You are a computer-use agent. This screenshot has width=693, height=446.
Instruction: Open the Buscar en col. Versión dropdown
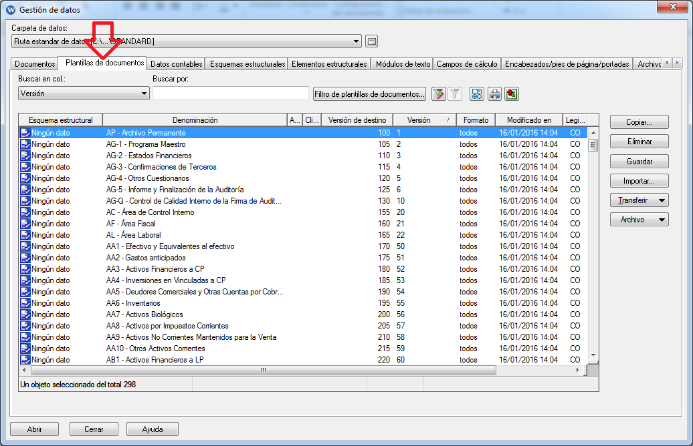click(144, 93)
